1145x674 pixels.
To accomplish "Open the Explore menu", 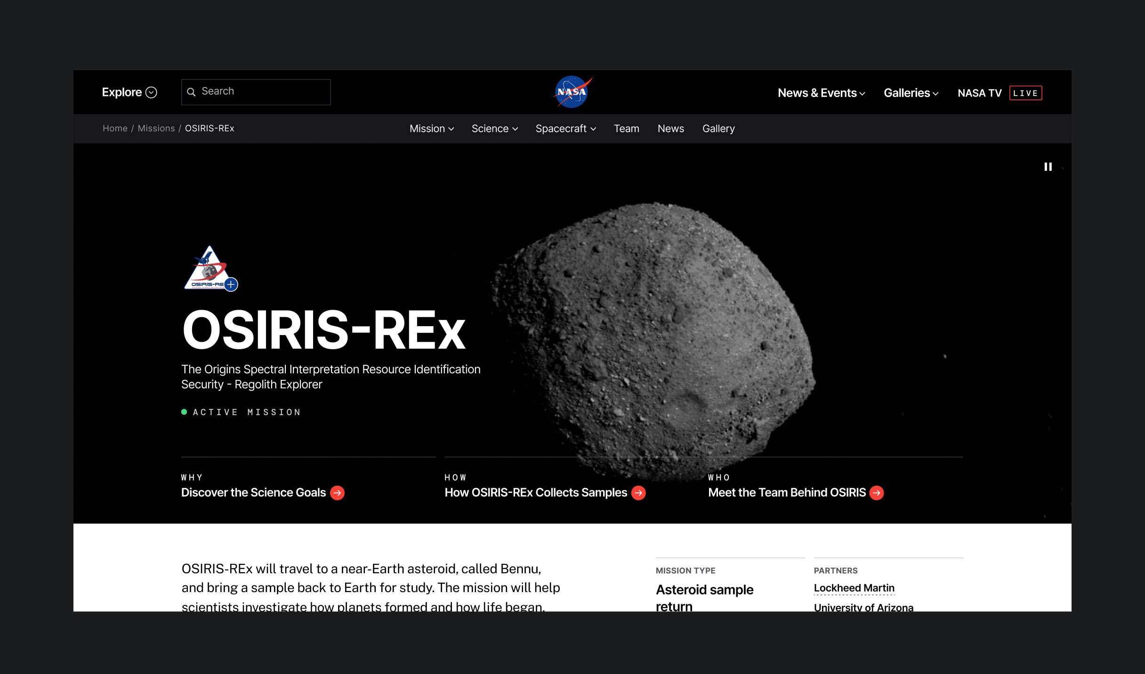I will 129,92.
